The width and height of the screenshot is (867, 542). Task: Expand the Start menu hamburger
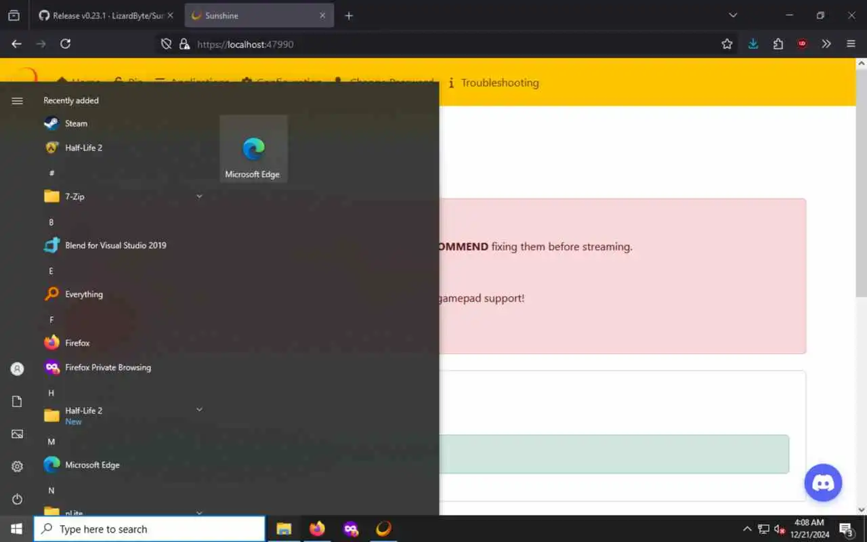coord(18,101)
